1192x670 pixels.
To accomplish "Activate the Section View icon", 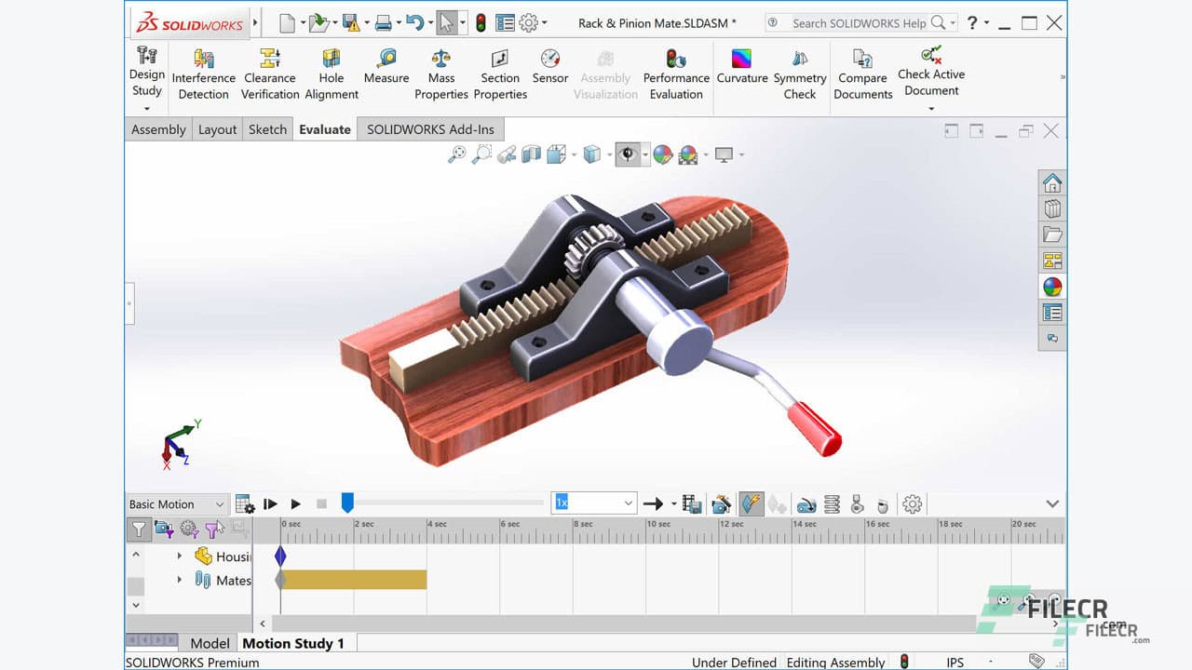I will click(x=531, y=154).
